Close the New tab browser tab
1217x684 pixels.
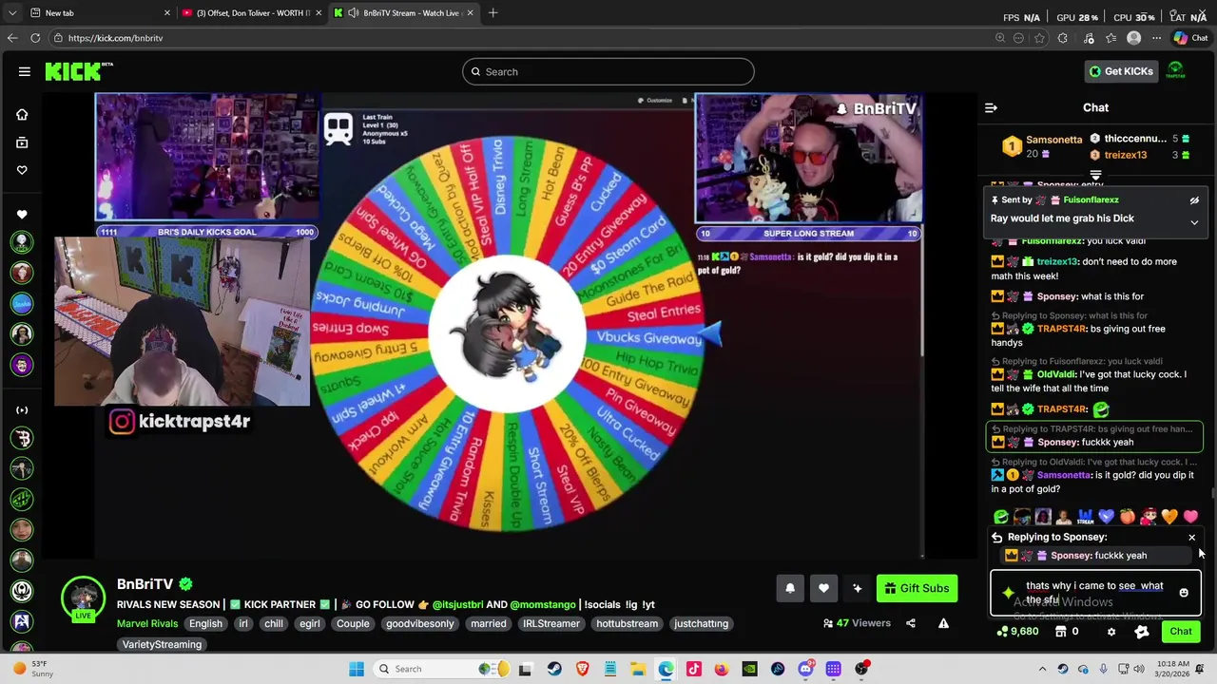tap(167, 13)
